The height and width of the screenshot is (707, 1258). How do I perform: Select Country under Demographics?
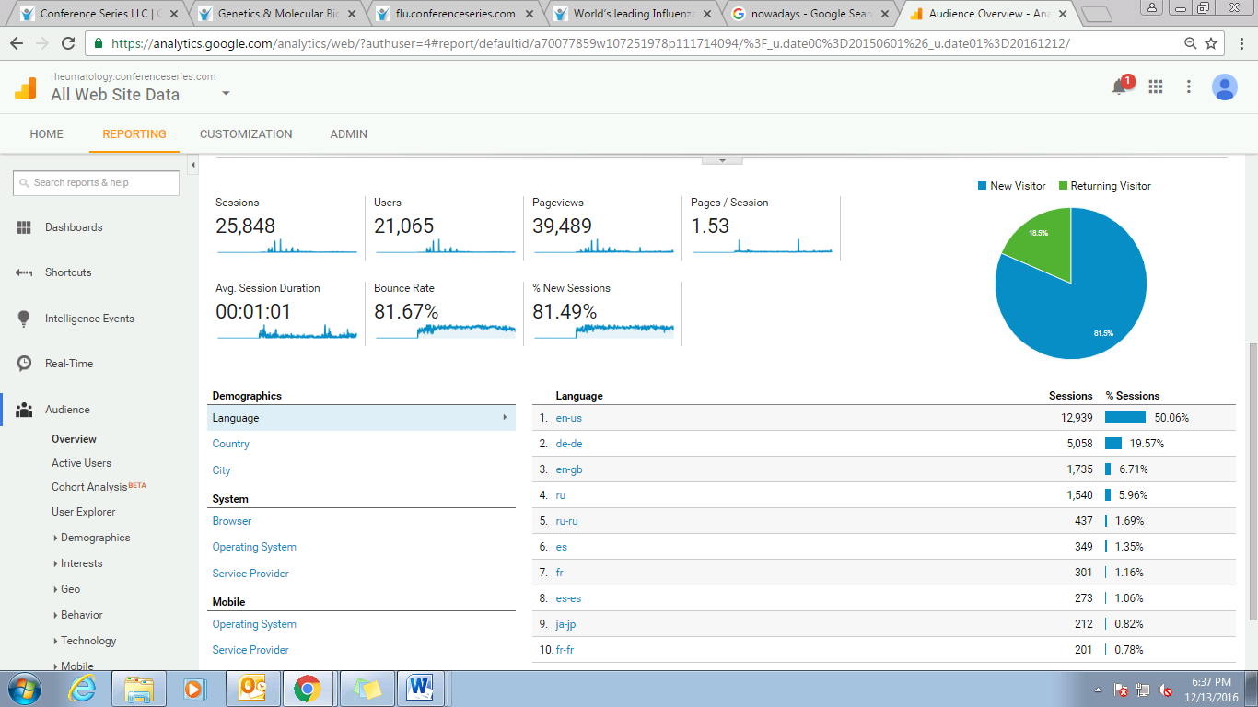click(x=230, y=444)
